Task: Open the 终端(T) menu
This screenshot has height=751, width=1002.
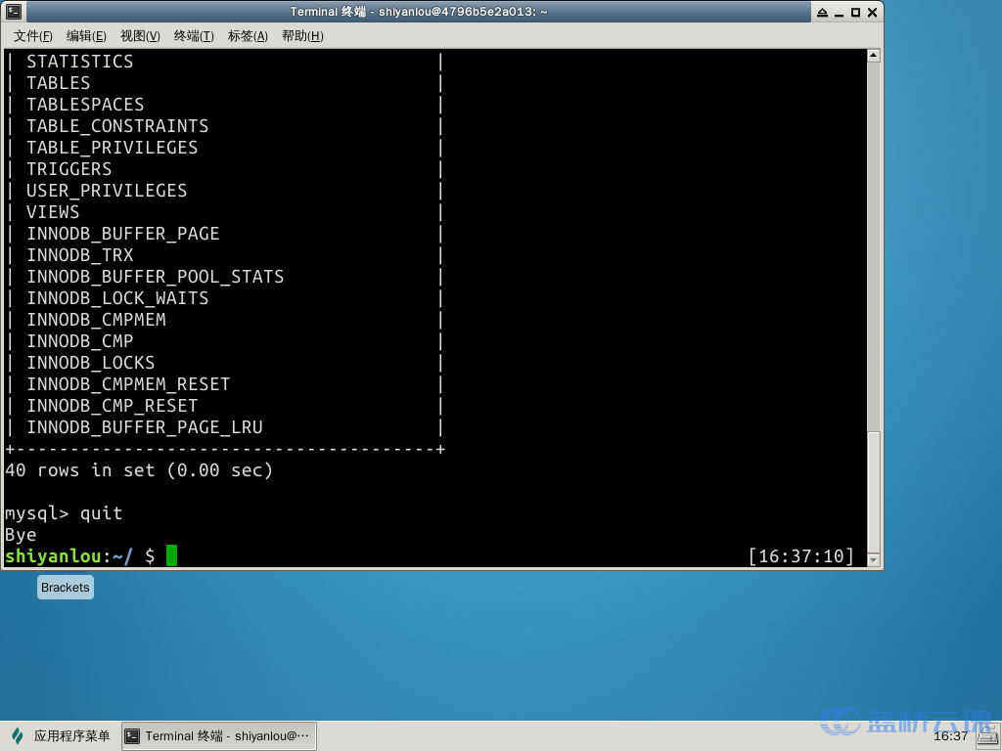Action: pos(194,36)
